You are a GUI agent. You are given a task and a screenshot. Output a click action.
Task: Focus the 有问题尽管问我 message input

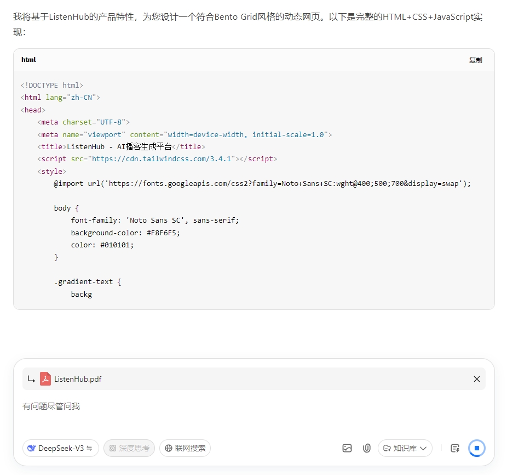[254, 406]
